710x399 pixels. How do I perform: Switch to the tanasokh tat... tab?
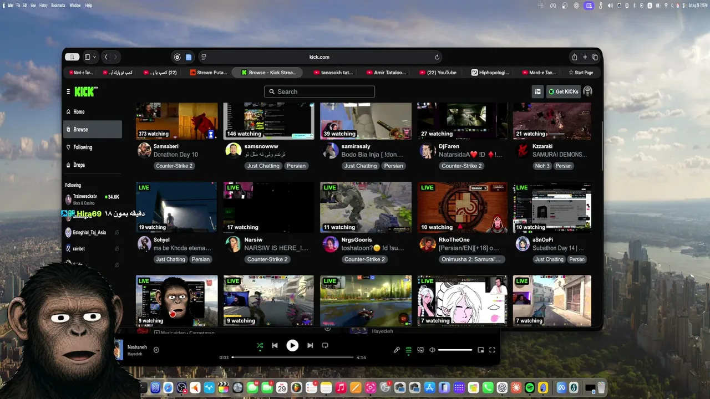333,72
